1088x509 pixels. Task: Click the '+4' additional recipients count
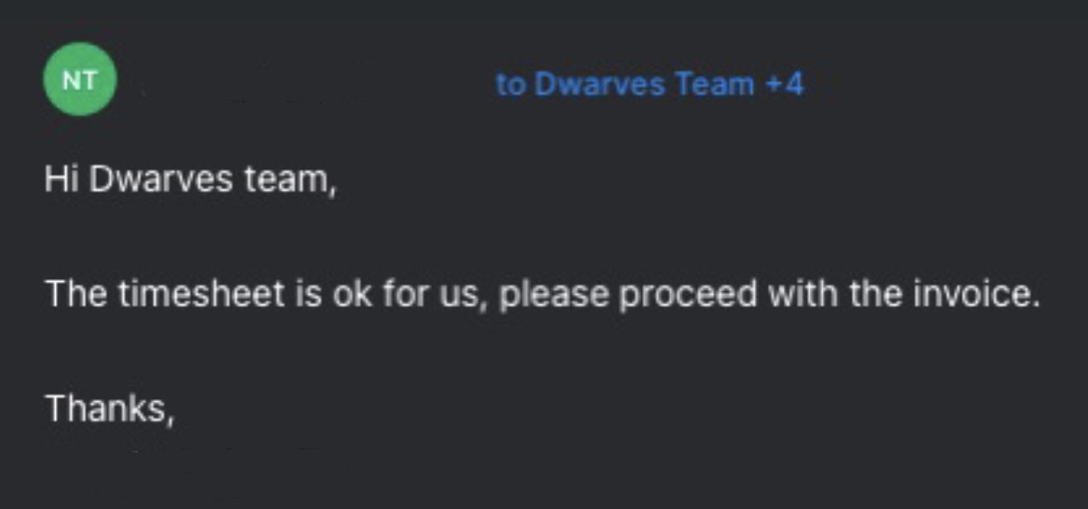tap(785, 86)
